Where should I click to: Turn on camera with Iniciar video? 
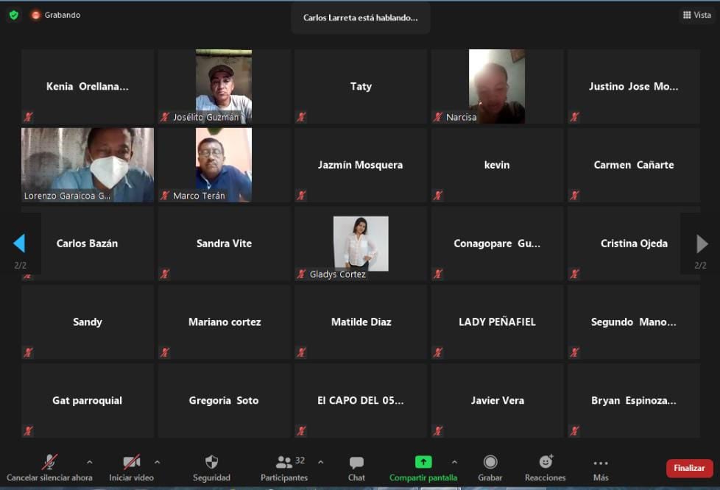tap(131, 462)
